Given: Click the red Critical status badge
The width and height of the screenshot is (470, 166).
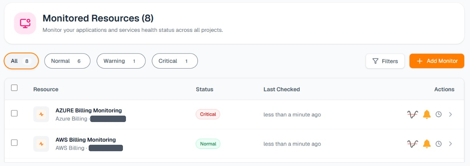Looking at the screenshot, I should [208, 114].
